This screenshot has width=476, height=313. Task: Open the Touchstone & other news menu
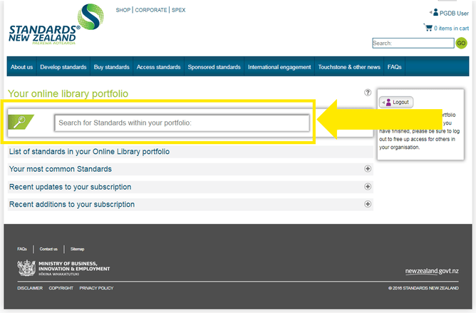349,67
